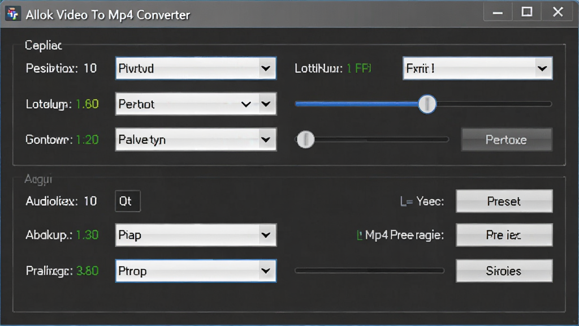The width and height of the screenshot is (579, 326).
Task: Click the Pesibtiox: 10 label
Action: tap(61, 68)
